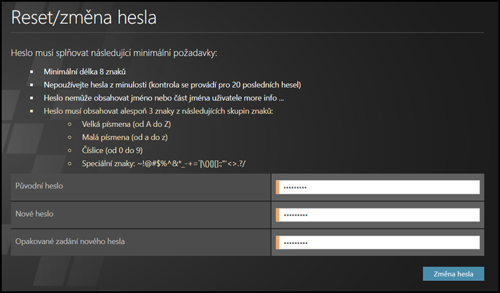This screenshot has height=293, width=500.
Task: Click the 'Minimální délka 8 znaků' requirement
Action: [85, 71]
